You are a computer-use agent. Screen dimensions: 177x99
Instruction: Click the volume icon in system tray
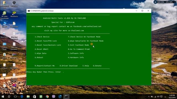158,97
